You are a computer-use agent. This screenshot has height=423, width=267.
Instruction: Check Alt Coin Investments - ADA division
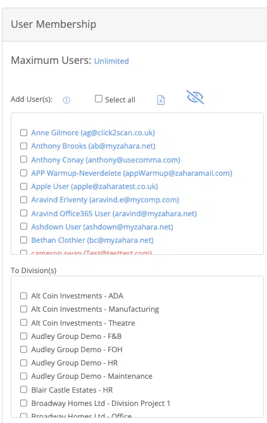(24, 296)
